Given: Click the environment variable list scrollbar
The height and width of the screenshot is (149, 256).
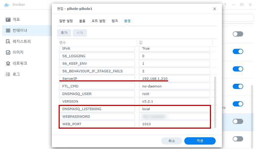Looking at the screenshot, I should (x=215, y=102).
